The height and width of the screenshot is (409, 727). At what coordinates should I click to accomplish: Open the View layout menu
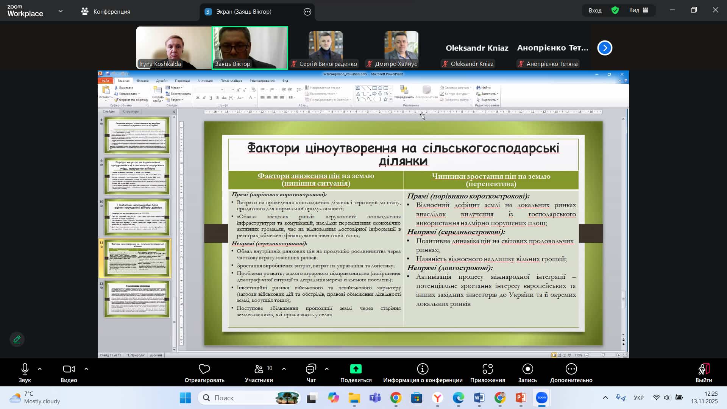coord(639,10)
